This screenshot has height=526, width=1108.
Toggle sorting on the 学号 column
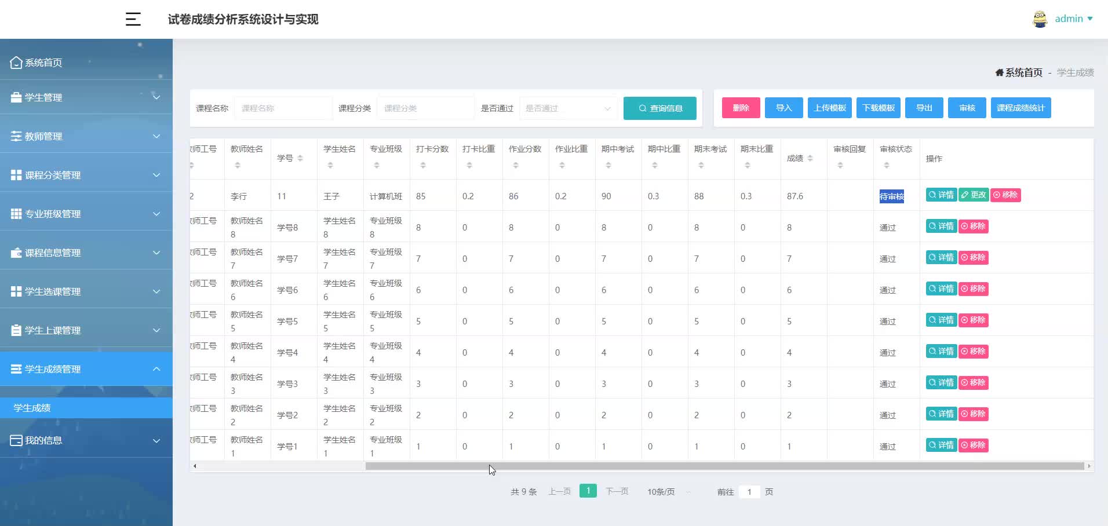(x=300, y=158)
